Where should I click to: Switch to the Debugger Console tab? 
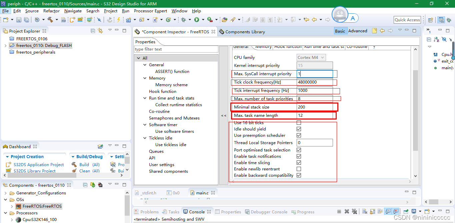(x=266, y=212)
